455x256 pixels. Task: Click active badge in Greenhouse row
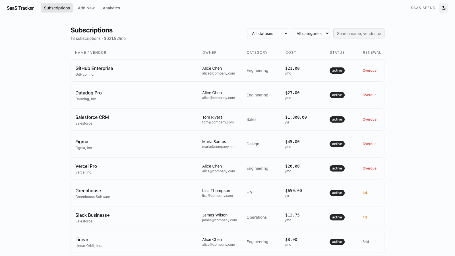click(337, 193)
